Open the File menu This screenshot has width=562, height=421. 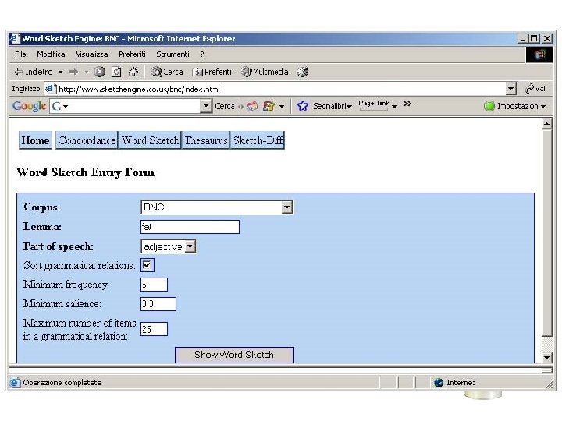pos(20,55)
